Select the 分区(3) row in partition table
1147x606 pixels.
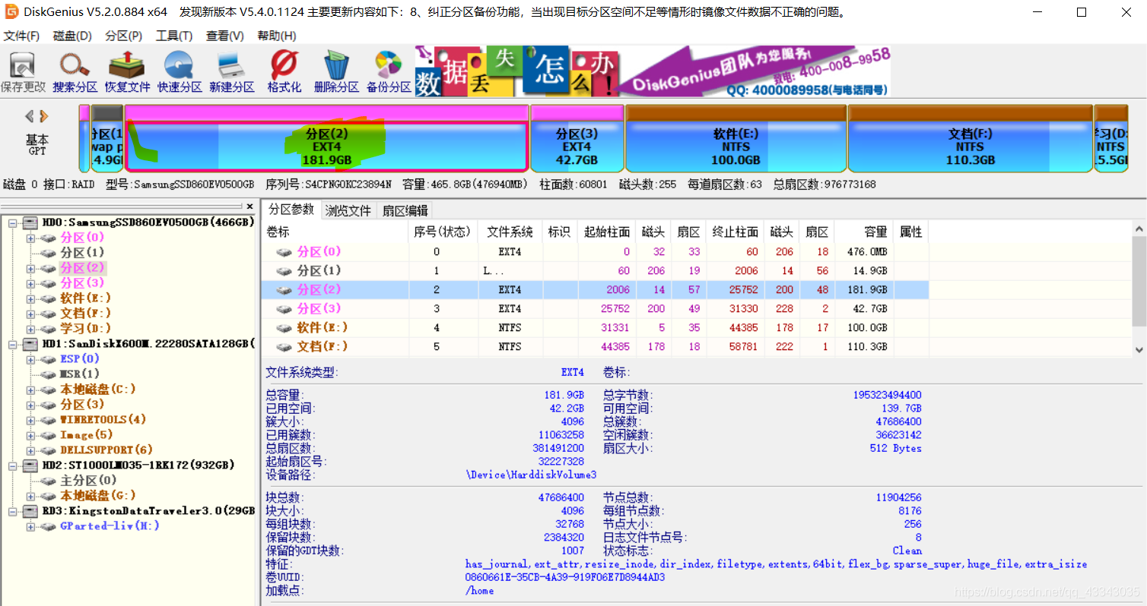tap(596, 308)
